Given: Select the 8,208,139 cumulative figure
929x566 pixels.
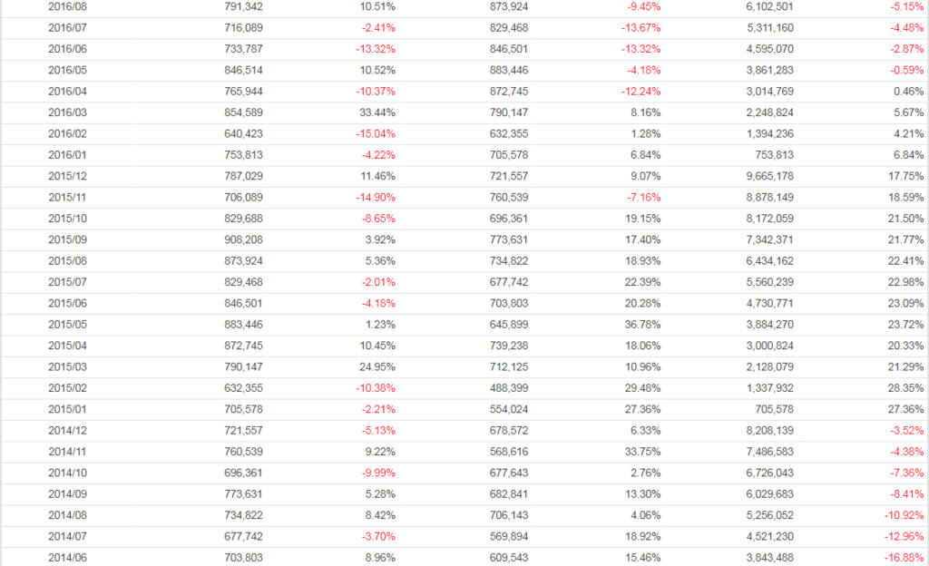Looking at the screenshot, I should coord(768,430).
